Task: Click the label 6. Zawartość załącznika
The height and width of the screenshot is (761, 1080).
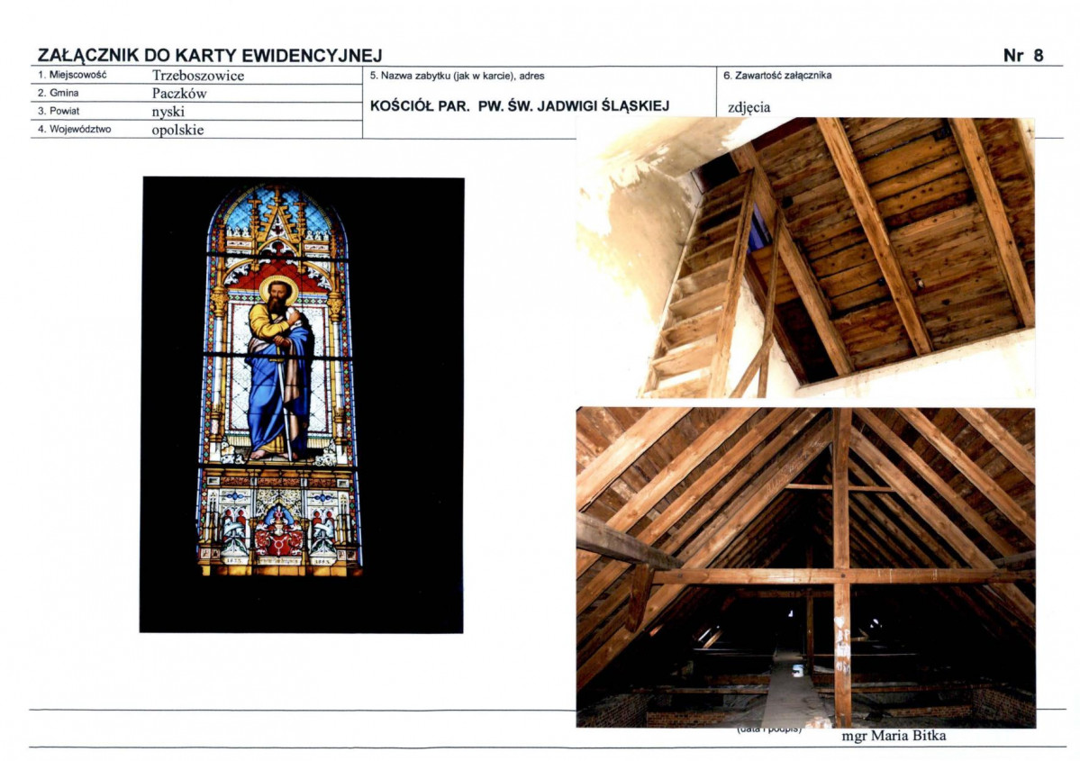Action: point(777,75)
